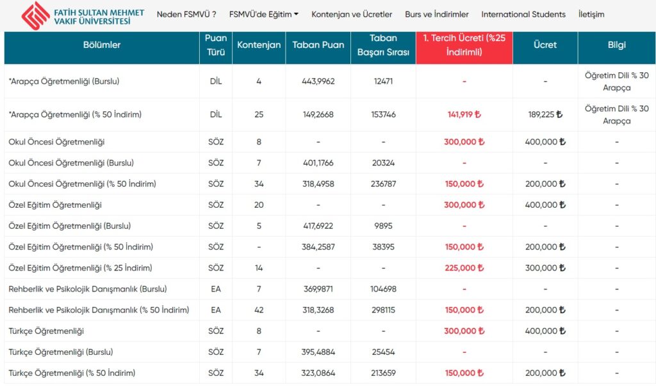Select International Students in the navigation
Image resolution: width=656 pixels, height=390 pixels.
pyautogui.click(x=523, y=14)
